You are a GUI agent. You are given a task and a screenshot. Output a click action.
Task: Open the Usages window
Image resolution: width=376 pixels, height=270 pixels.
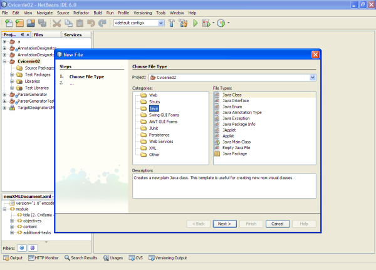click(113, 258)
